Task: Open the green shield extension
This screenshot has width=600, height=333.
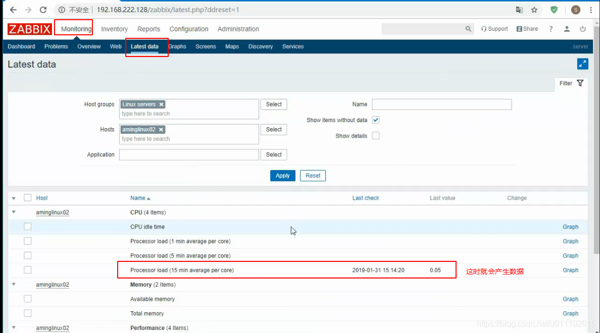Action: point(554,10)
